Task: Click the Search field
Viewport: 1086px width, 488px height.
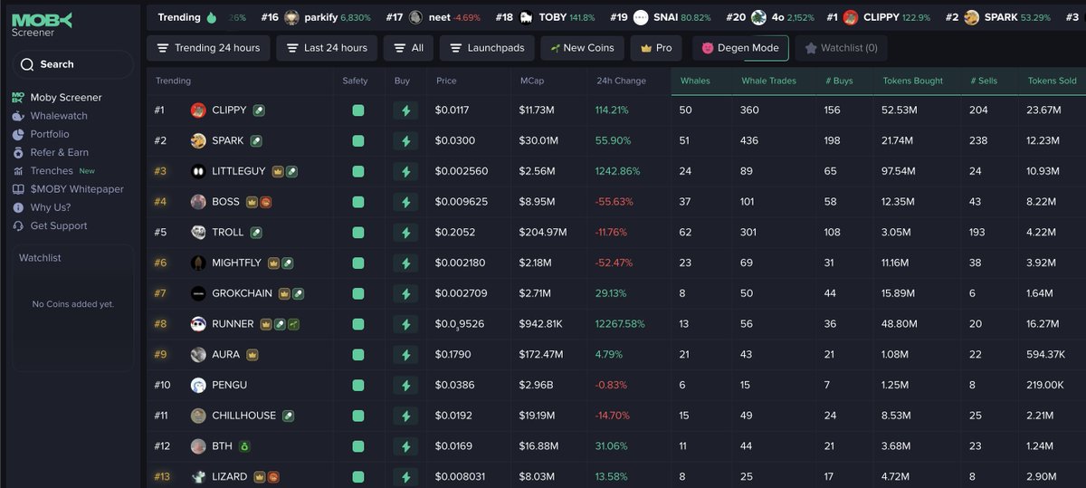Action: (x=72, y=64)
